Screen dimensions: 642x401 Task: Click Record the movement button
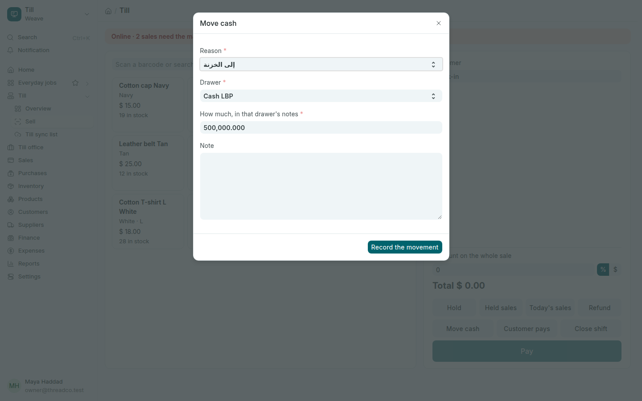[x=405, y=247]
